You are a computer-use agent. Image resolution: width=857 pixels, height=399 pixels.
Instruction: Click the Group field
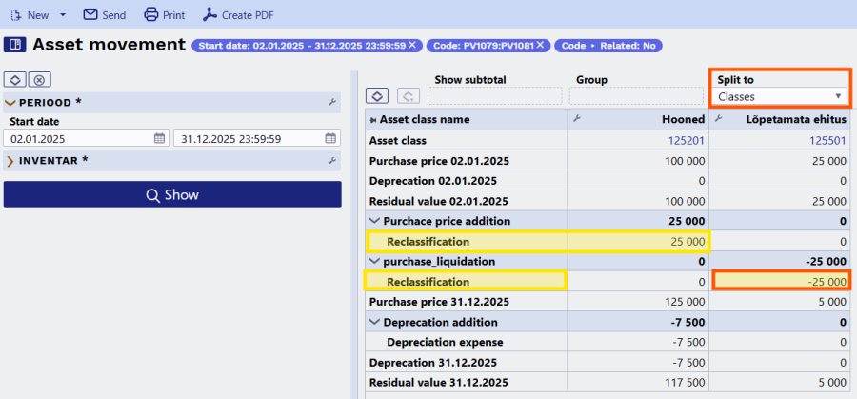tap(636, 95)
